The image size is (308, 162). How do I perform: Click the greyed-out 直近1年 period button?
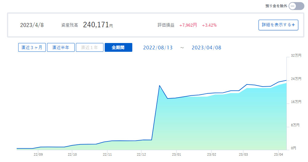point(90,48)
